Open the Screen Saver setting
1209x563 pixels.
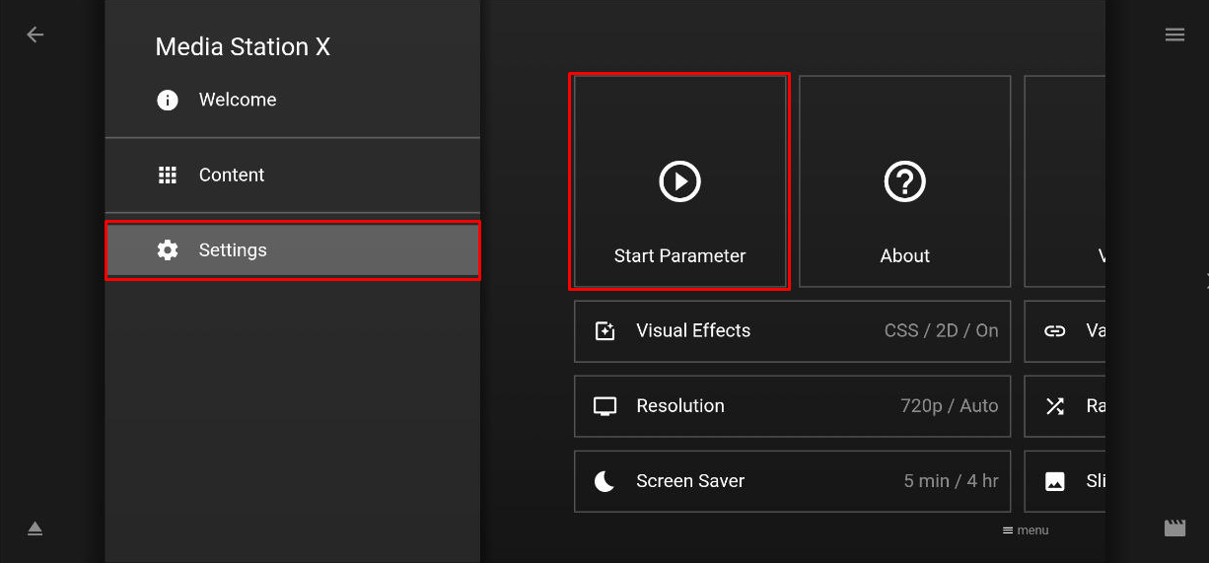(x=792, y=481)
